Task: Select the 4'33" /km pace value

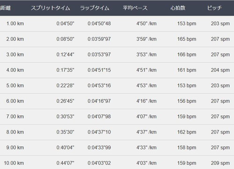Action: 146,148
